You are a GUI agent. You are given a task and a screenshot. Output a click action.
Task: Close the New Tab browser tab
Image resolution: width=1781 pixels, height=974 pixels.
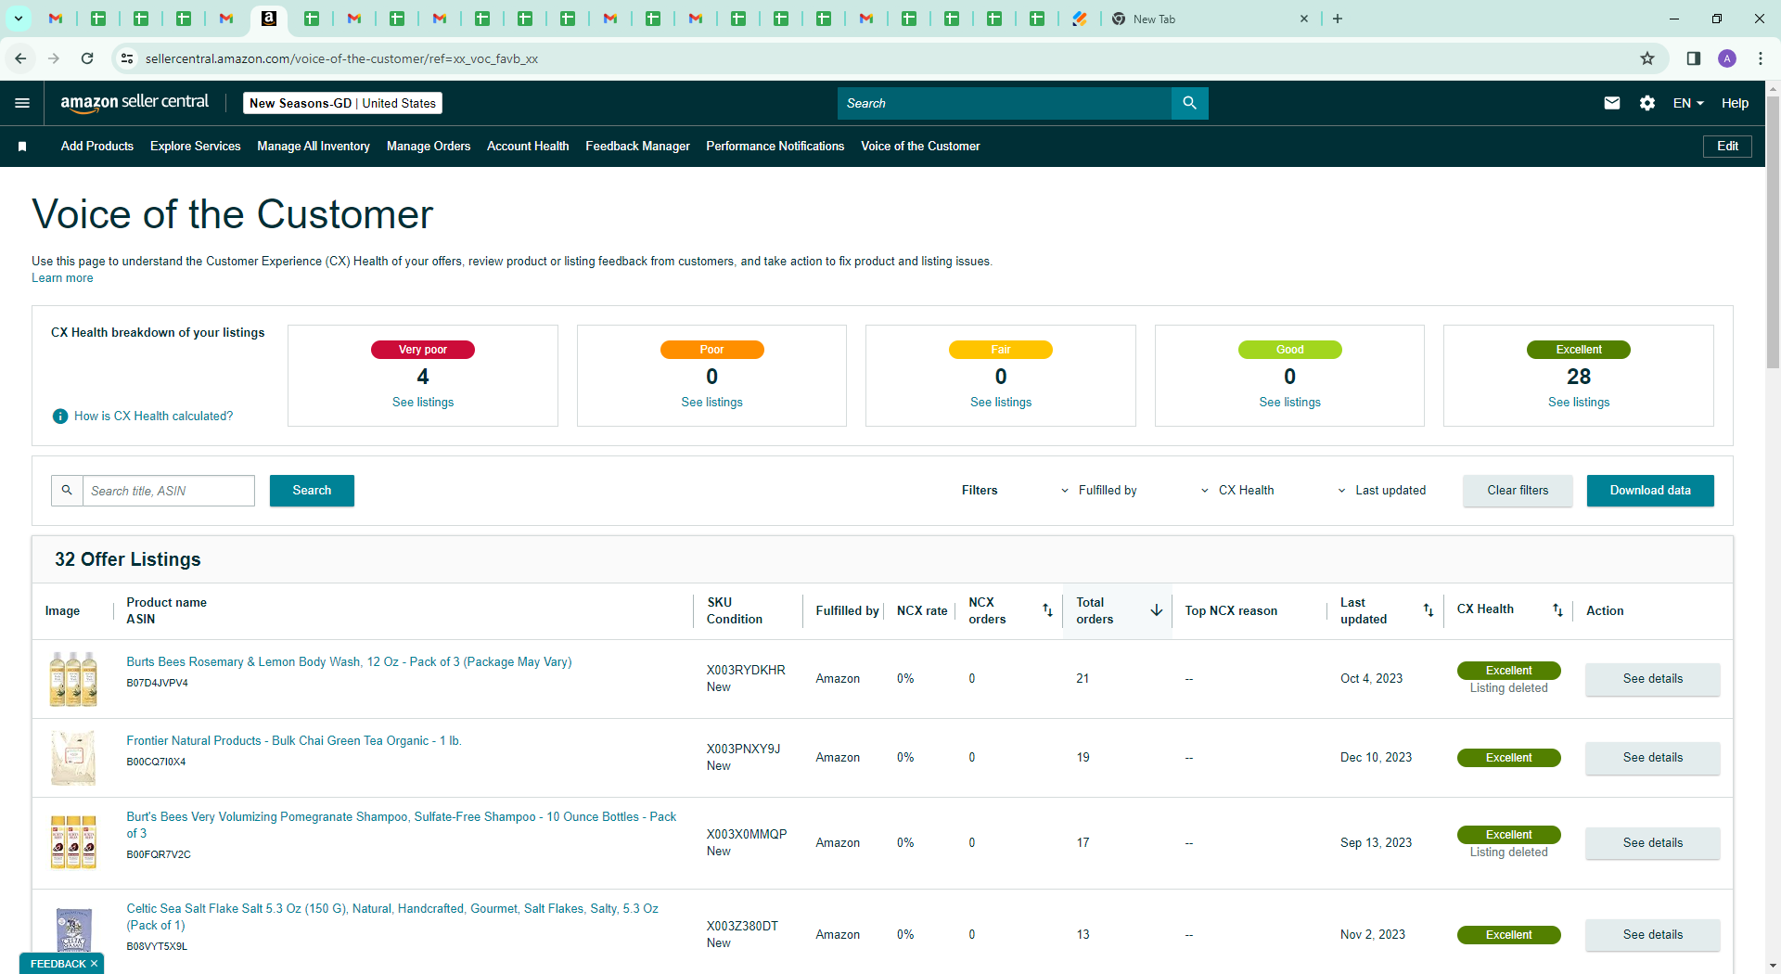click(x=1304, y=19)
